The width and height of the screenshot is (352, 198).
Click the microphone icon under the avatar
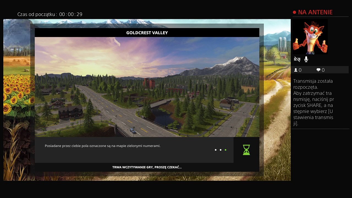pyautogui.click(x=306, y=59)
